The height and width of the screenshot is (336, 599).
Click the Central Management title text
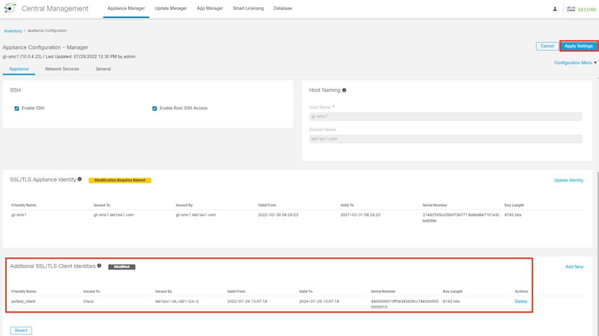55,9
